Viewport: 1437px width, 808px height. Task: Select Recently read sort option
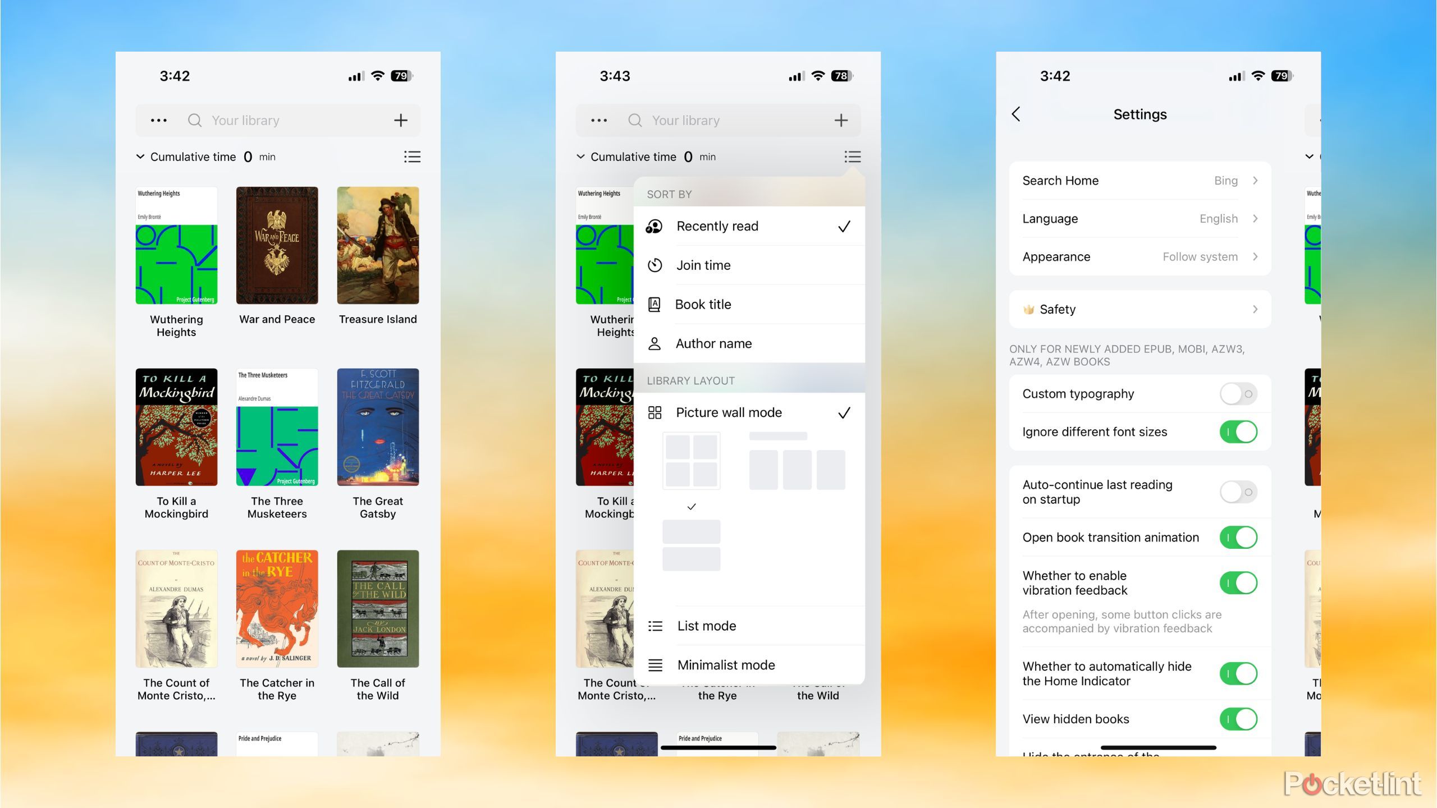tap(747, 226)
